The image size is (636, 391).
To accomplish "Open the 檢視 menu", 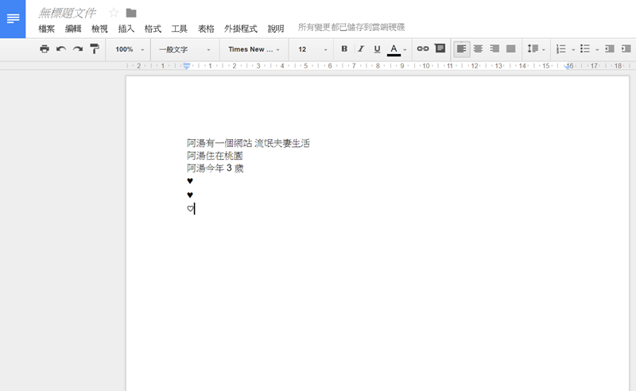I will (x=99, y=29).
